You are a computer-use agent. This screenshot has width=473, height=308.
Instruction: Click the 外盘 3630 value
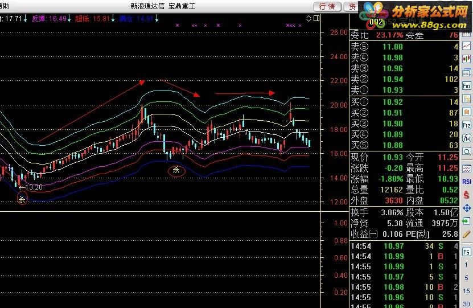394,200
